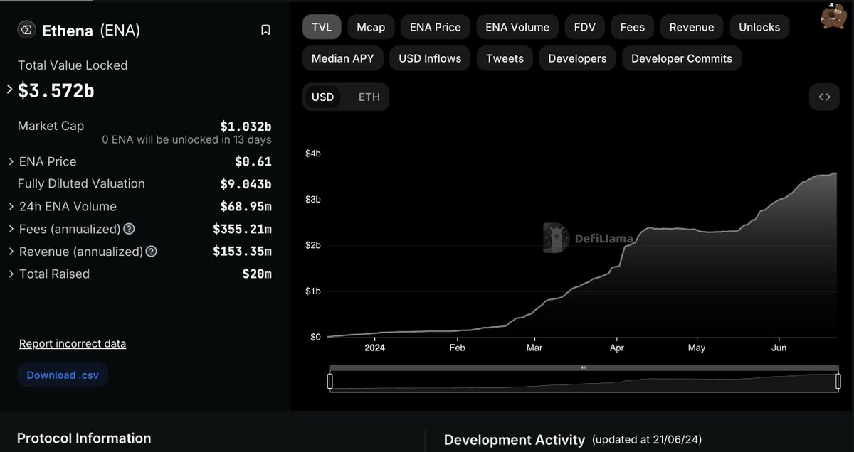Enable the Developer Commits chart metric
The height and width of the screenshot is (452, 854).
click(x=682, y=58)
